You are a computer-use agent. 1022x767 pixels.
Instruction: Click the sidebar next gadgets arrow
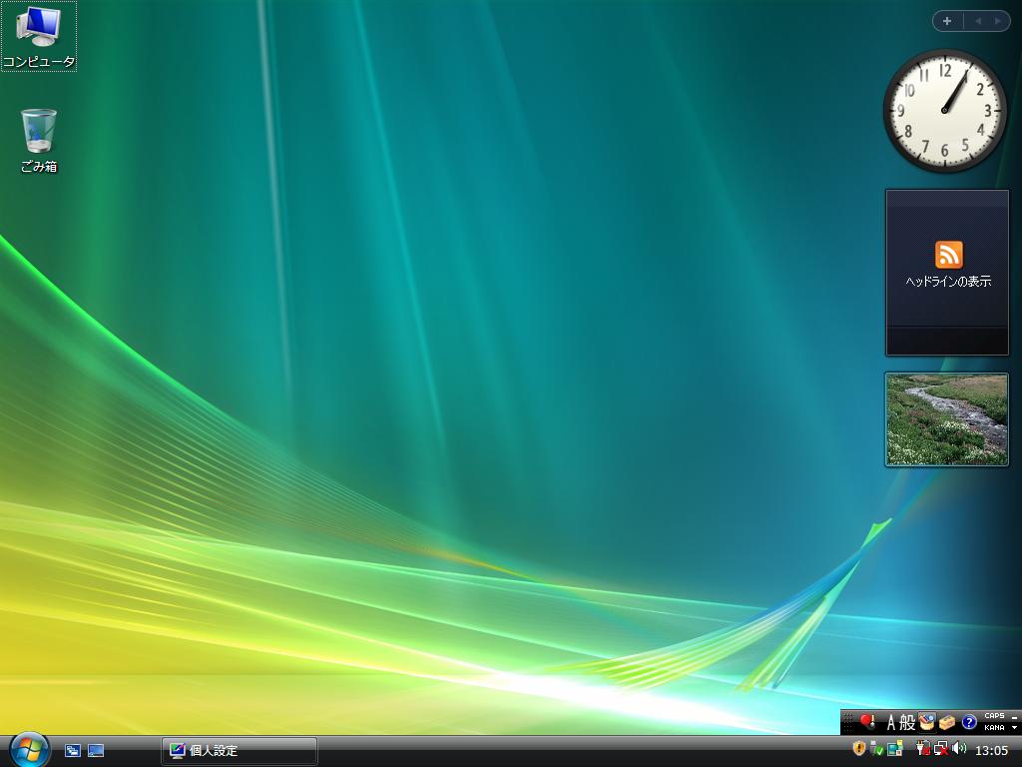tap(997, 21)
